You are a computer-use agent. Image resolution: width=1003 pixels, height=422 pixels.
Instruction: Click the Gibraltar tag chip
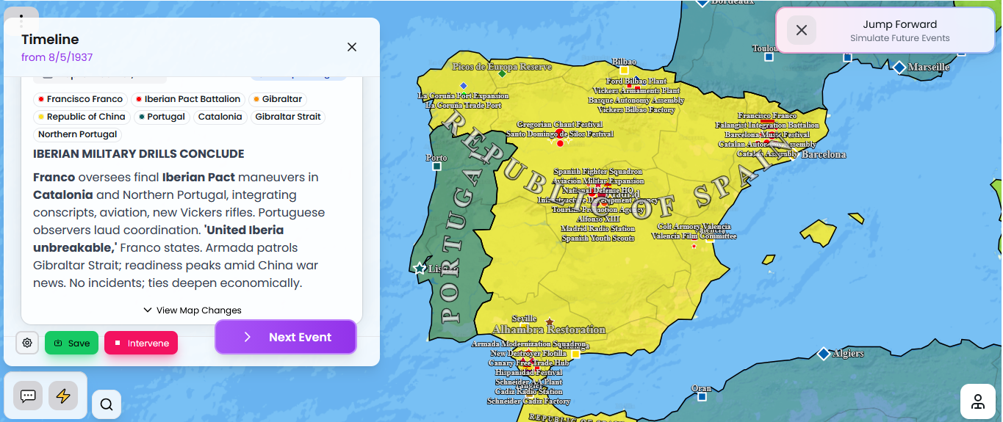click(277, 99)
